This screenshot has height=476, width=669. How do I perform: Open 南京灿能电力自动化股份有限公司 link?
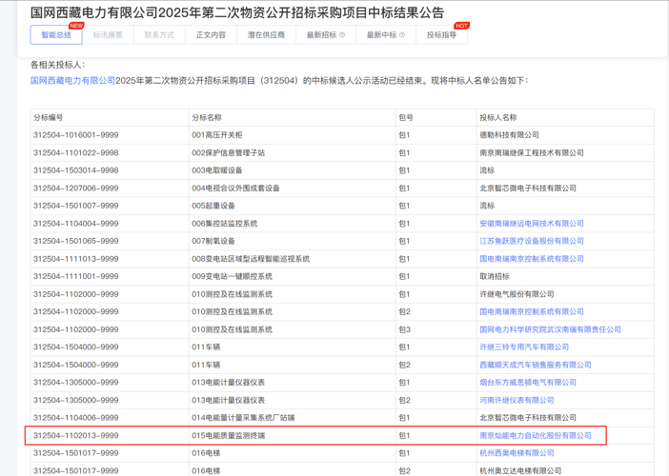[x=536, y=435]
